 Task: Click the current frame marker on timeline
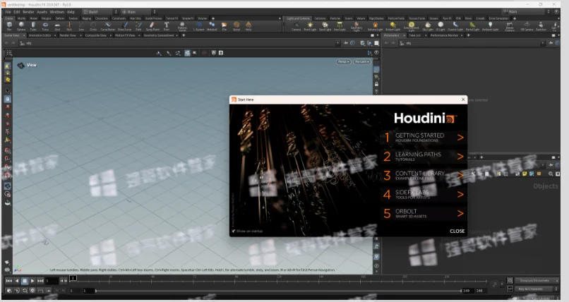73,278
